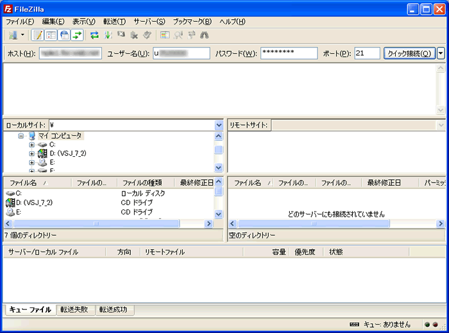Click the remote パーミッション column header
This screenshot has height=333, width=449.
coord(433,183)
